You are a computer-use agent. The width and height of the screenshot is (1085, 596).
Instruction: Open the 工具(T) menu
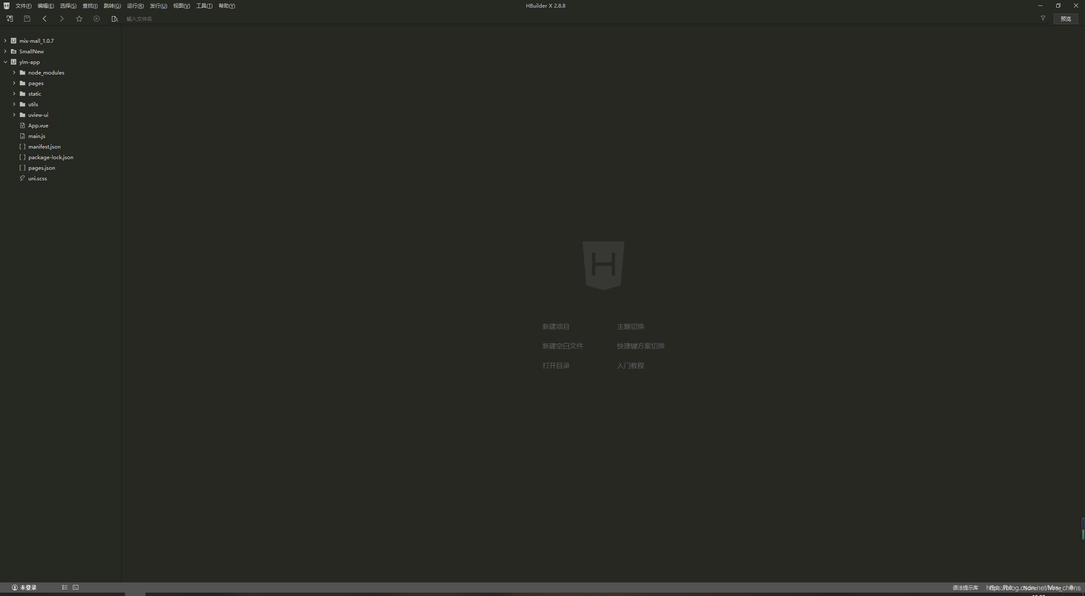pyautogui.click(x=204, y=6)
